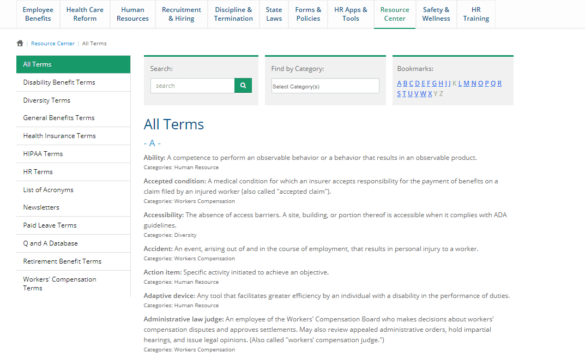Jump to bookmark letter H

pyautogui.click(x=441, y=83)
